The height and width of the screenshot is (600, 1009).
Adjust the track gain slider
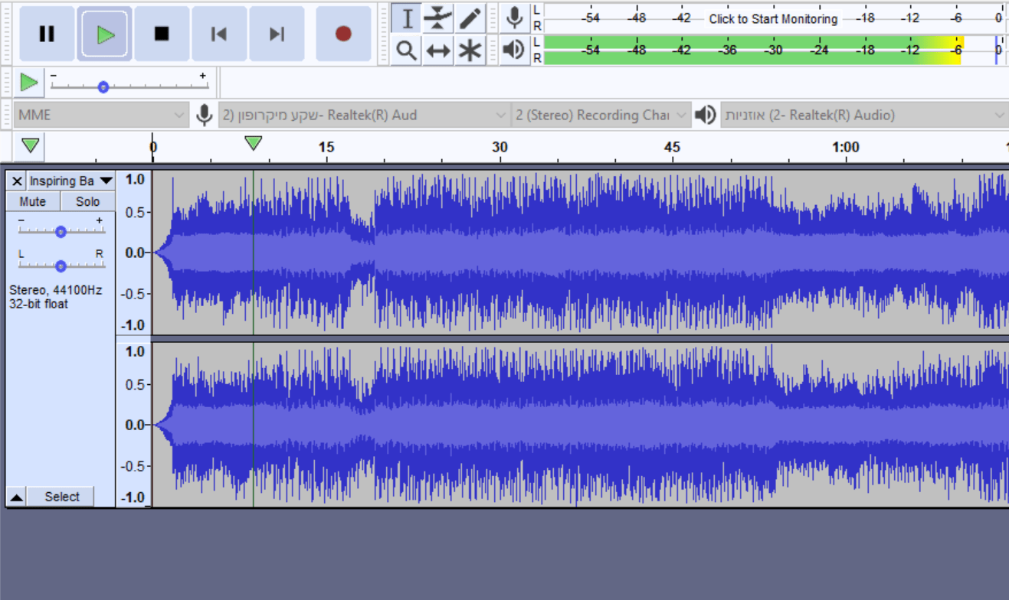coord(61,231)
